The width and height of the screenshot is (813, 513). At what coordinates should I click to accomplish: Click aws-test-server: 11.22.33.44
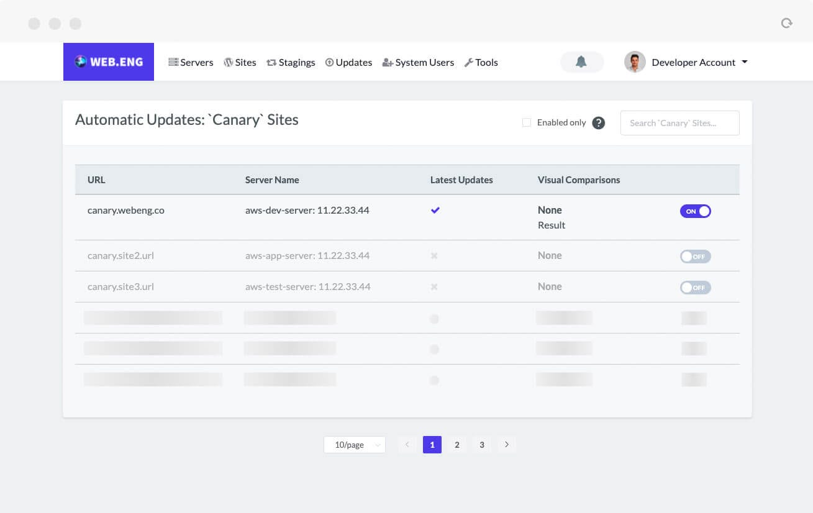coord(308,287)
